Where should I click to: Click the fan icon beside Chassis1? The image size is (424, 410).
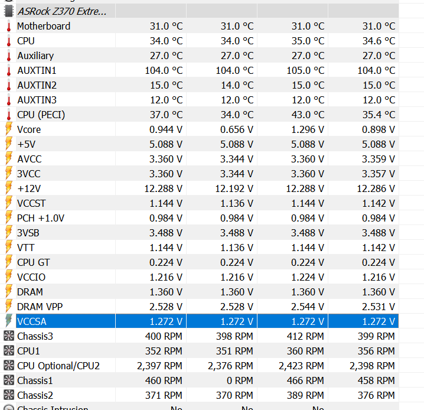click(9, 380)
